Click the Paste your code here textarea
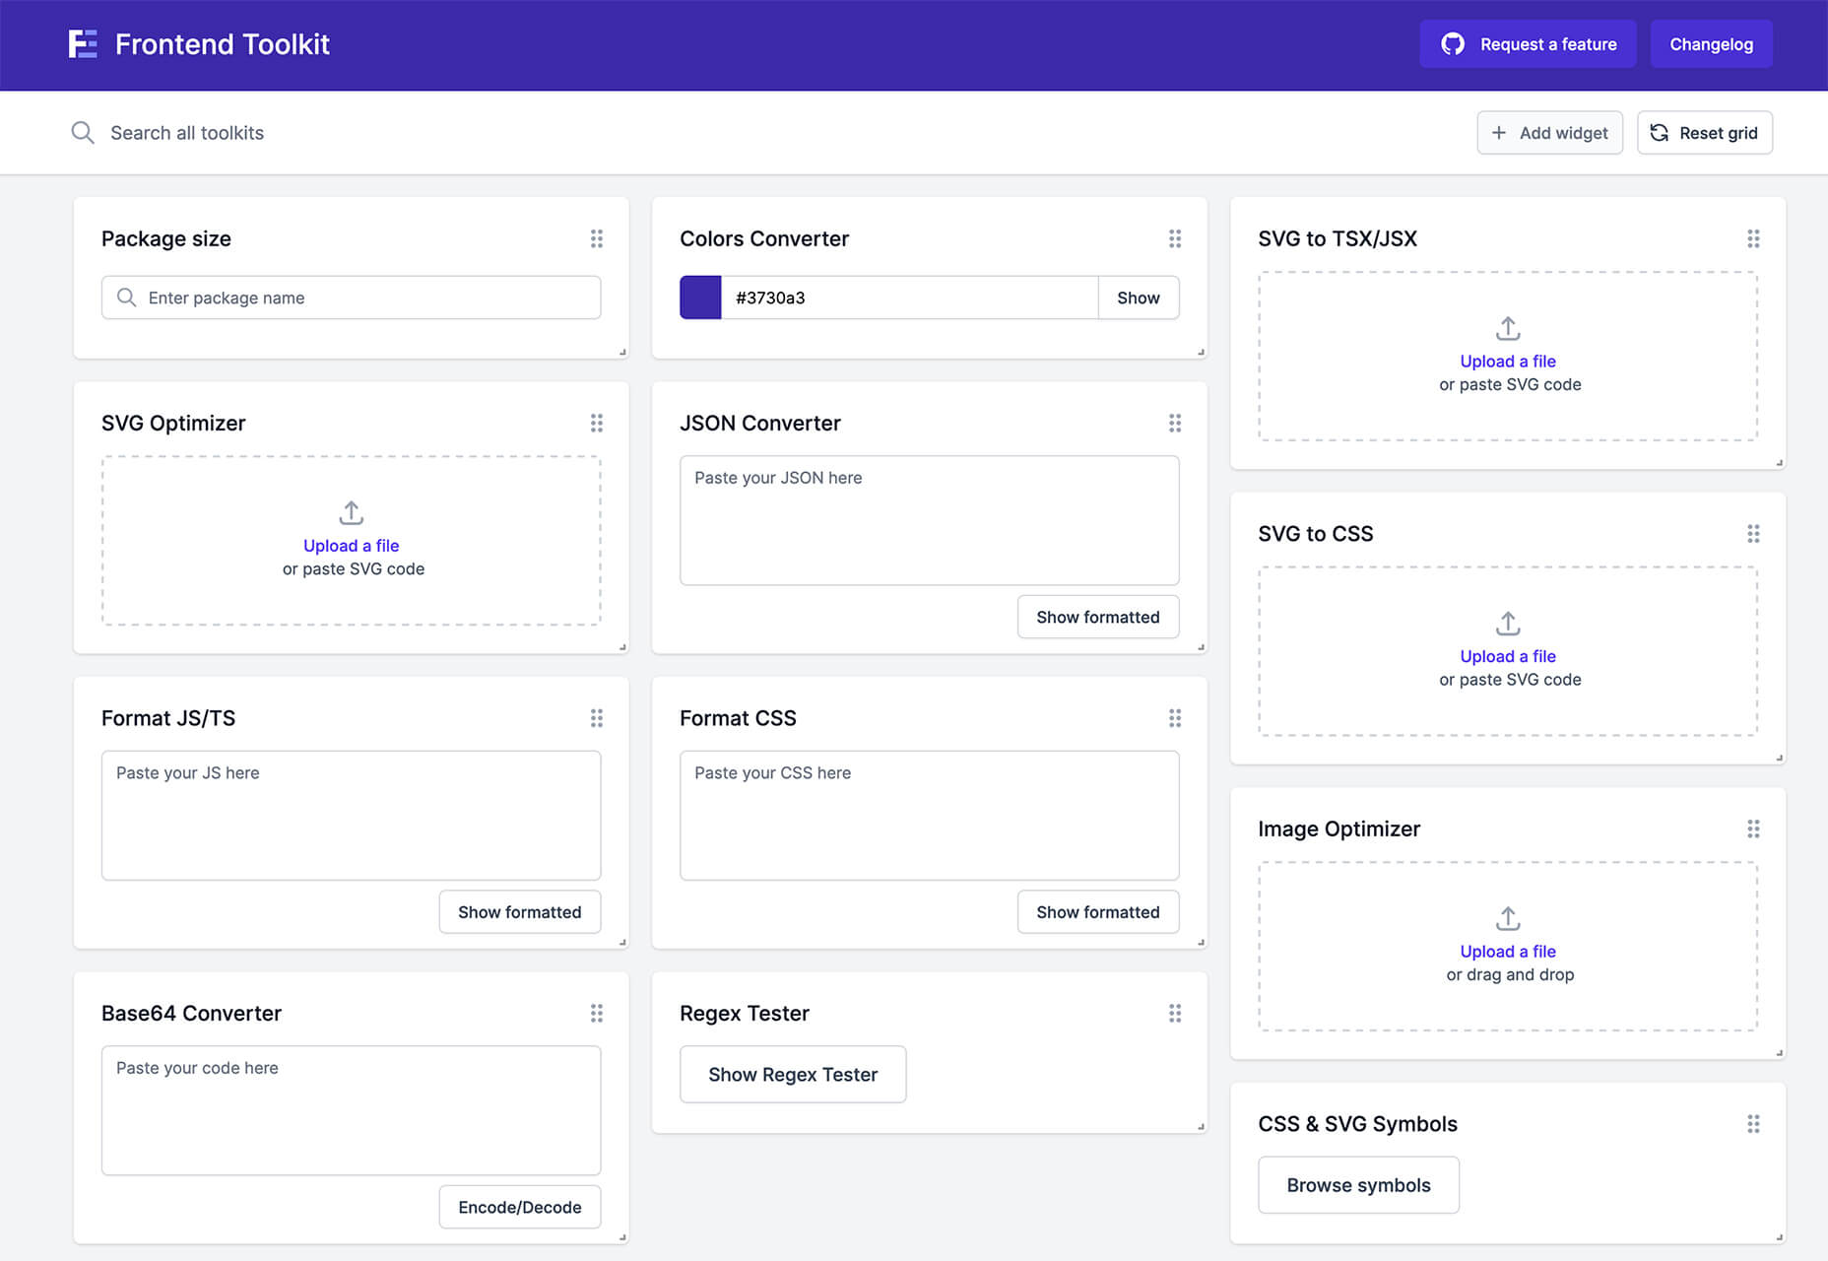 [x=352, y=1110]
